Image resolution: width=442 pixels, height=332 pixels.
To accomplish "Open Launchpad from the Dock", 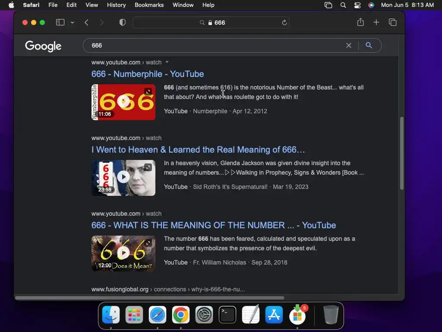I will pos(134,315).
